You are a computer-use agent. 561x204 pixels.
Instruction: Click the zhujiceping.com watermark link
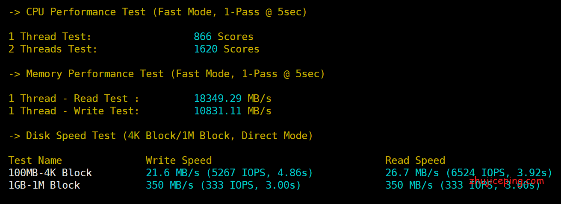(506, 181)
